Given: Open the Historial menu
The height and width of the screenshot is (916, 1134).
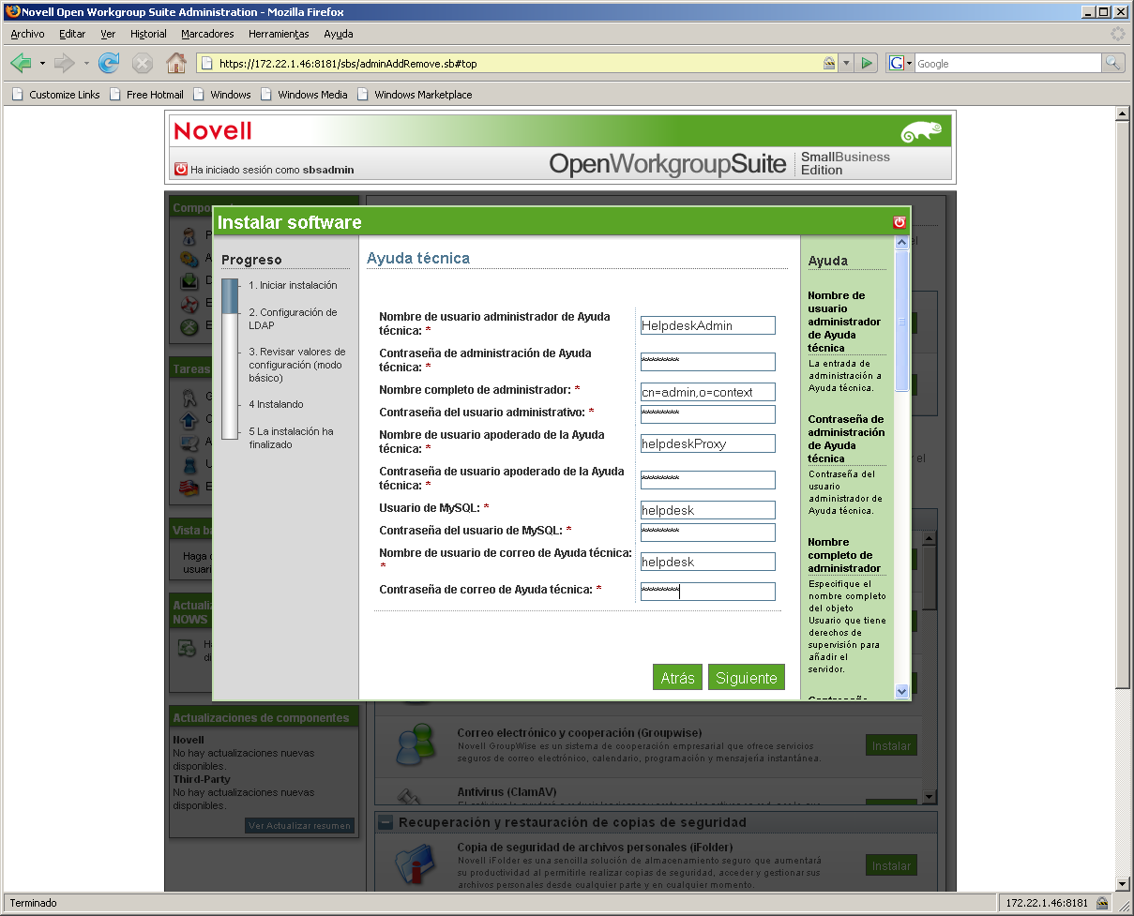Looking at the screenshot, I should pyautogui.click(x=148, y=34).
